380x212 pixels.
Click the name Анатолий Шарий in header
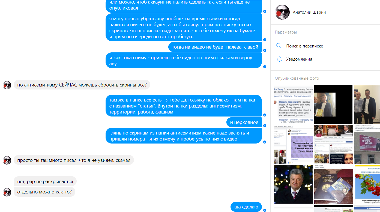pos(309,12)
